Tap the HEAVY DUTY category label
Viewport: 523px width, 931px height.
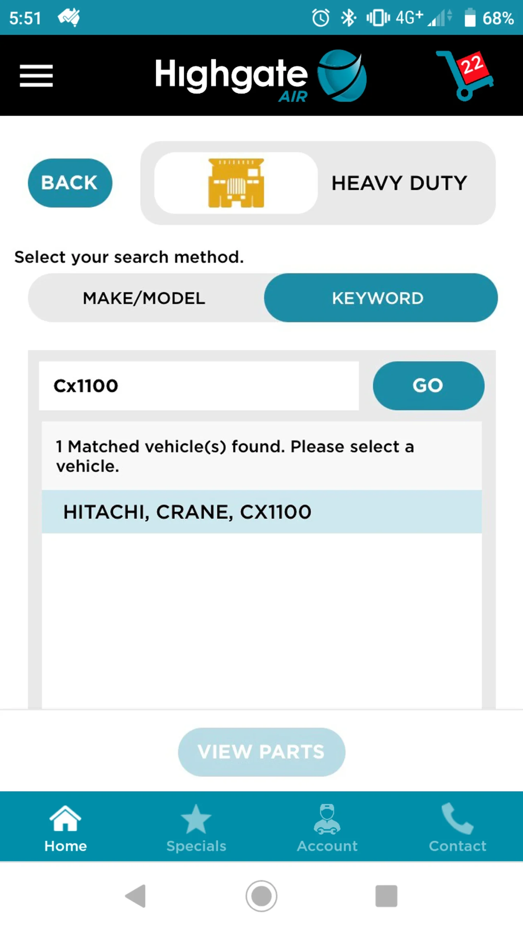click(399, 183)
